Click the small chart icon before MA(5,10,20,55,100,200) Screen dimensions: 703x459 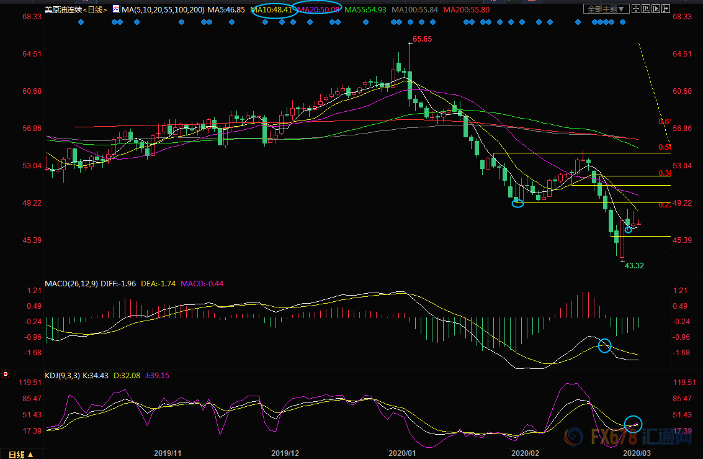click(x=116, y=9)
